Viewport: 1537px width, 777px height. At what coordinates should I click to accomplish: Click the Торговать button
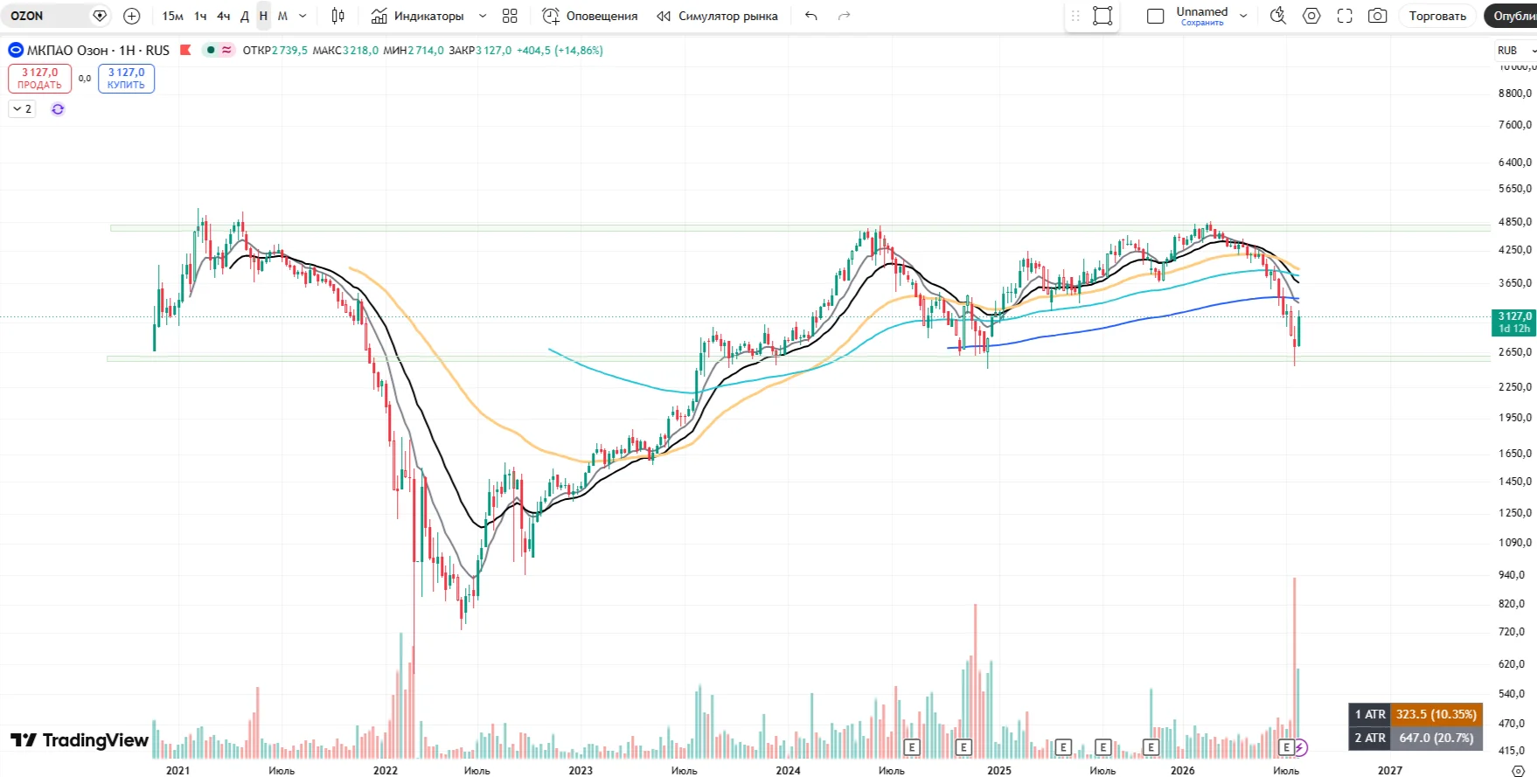click(1437, 16)
